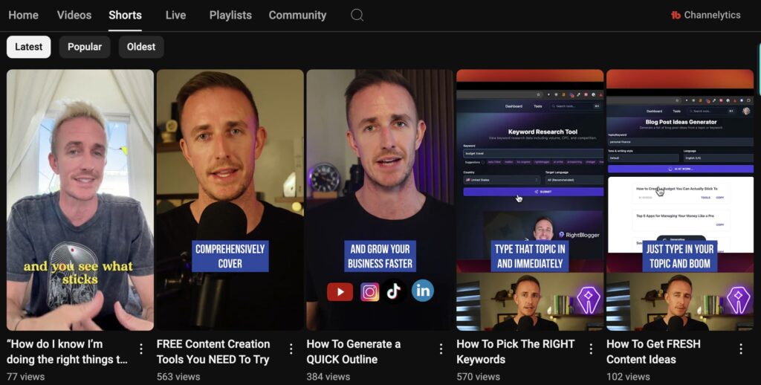This screenshot has height=385, width=761.
Task: Open menu for QUICK Outline short
Action: [x=441, y=349]
